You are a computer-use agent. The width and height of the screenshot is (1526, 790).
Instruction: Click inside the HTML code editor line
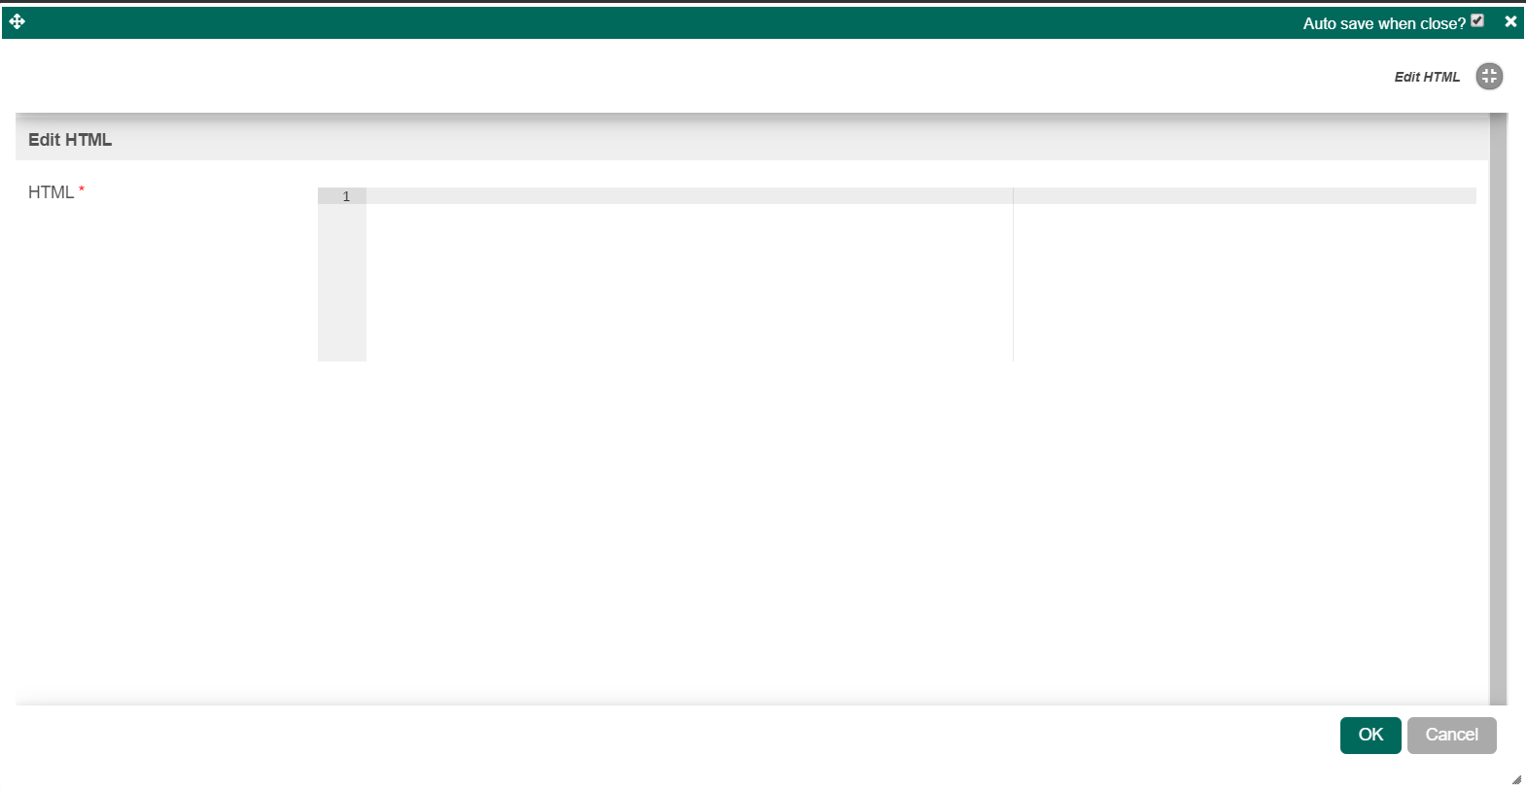pyautogui.click(x=689, y=196)
